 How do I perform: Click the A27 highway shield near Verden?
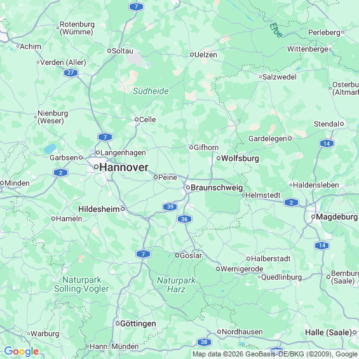point(71,73)
